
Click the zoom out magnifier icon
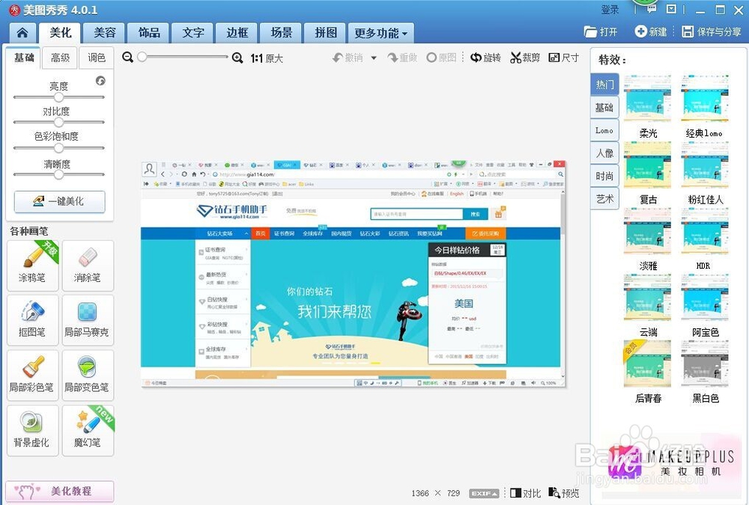click(x=127, y=58)
